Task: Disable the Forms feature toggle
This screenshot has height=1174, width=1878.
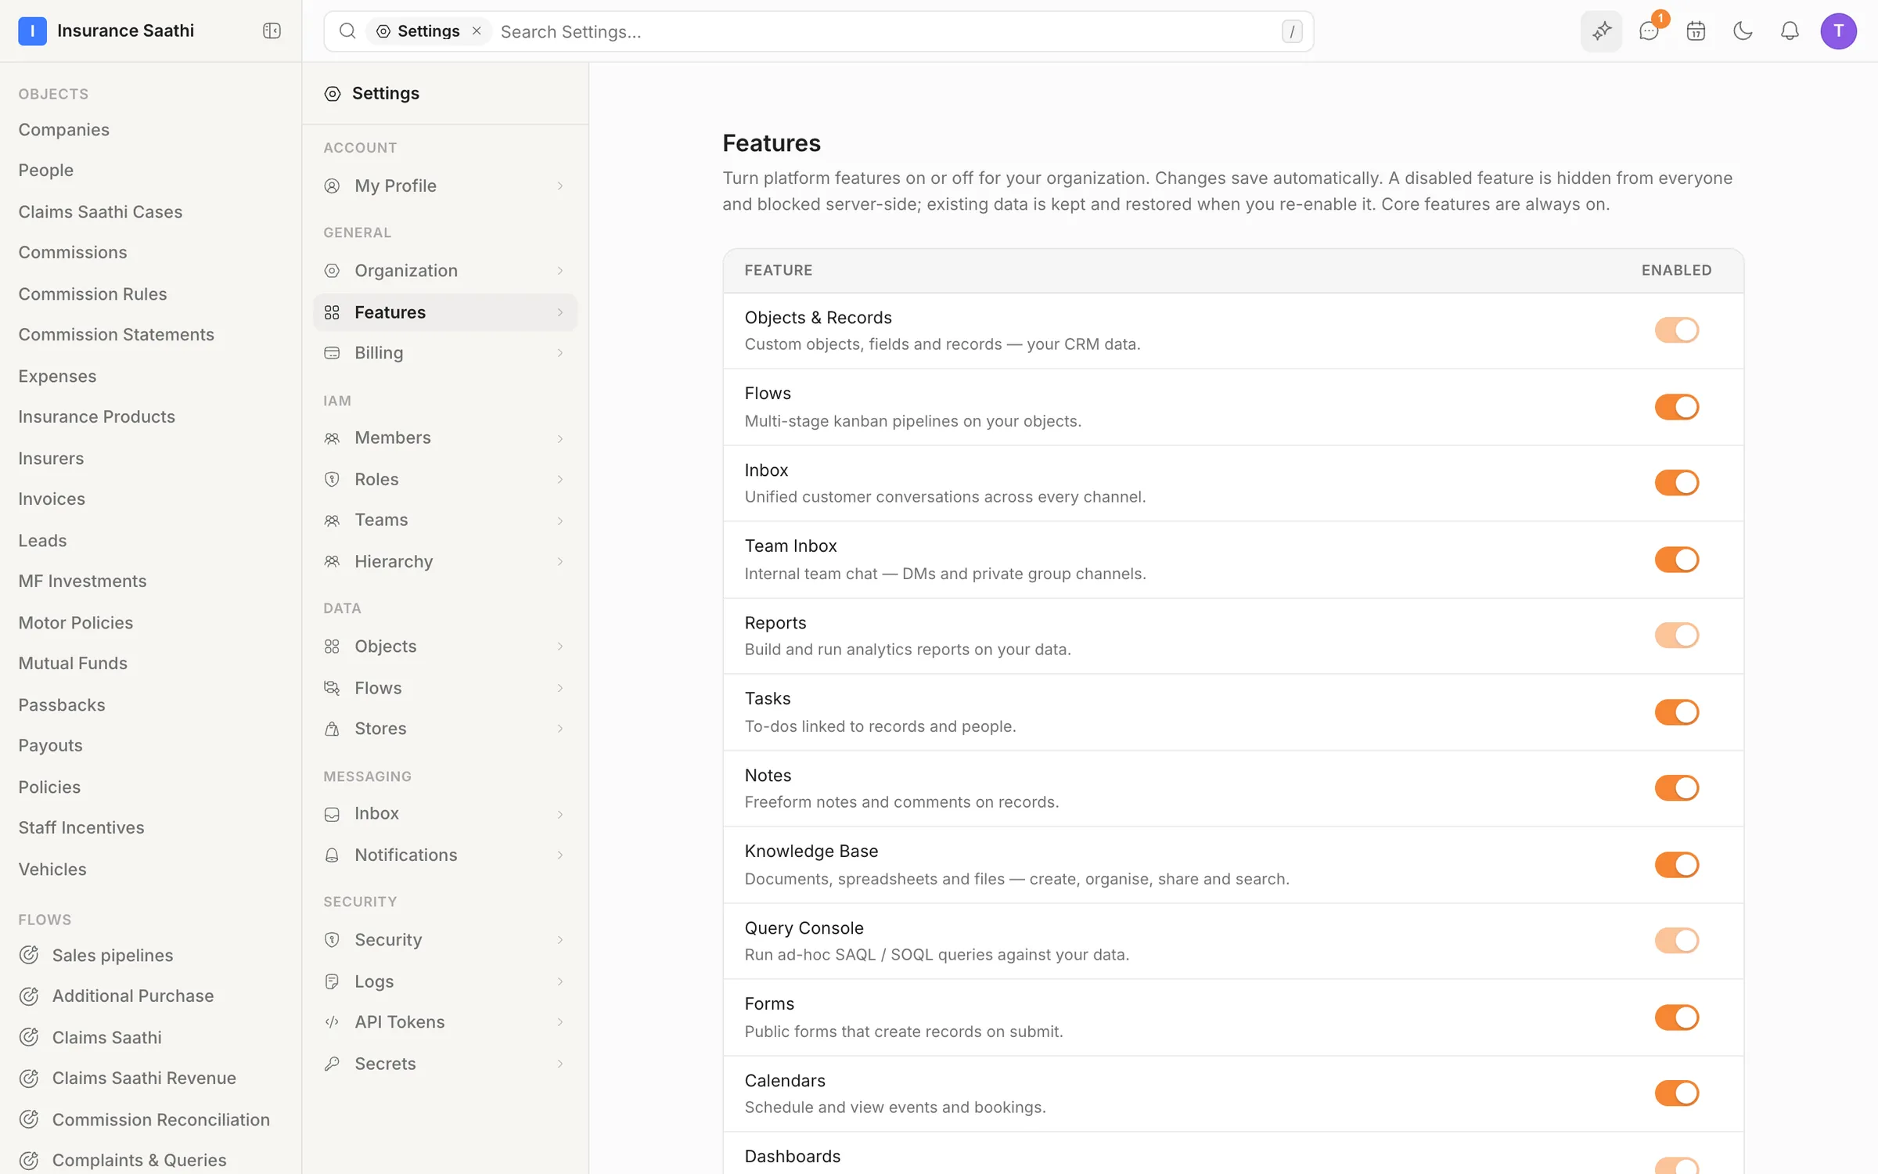Action: tap(1676, 1017)
